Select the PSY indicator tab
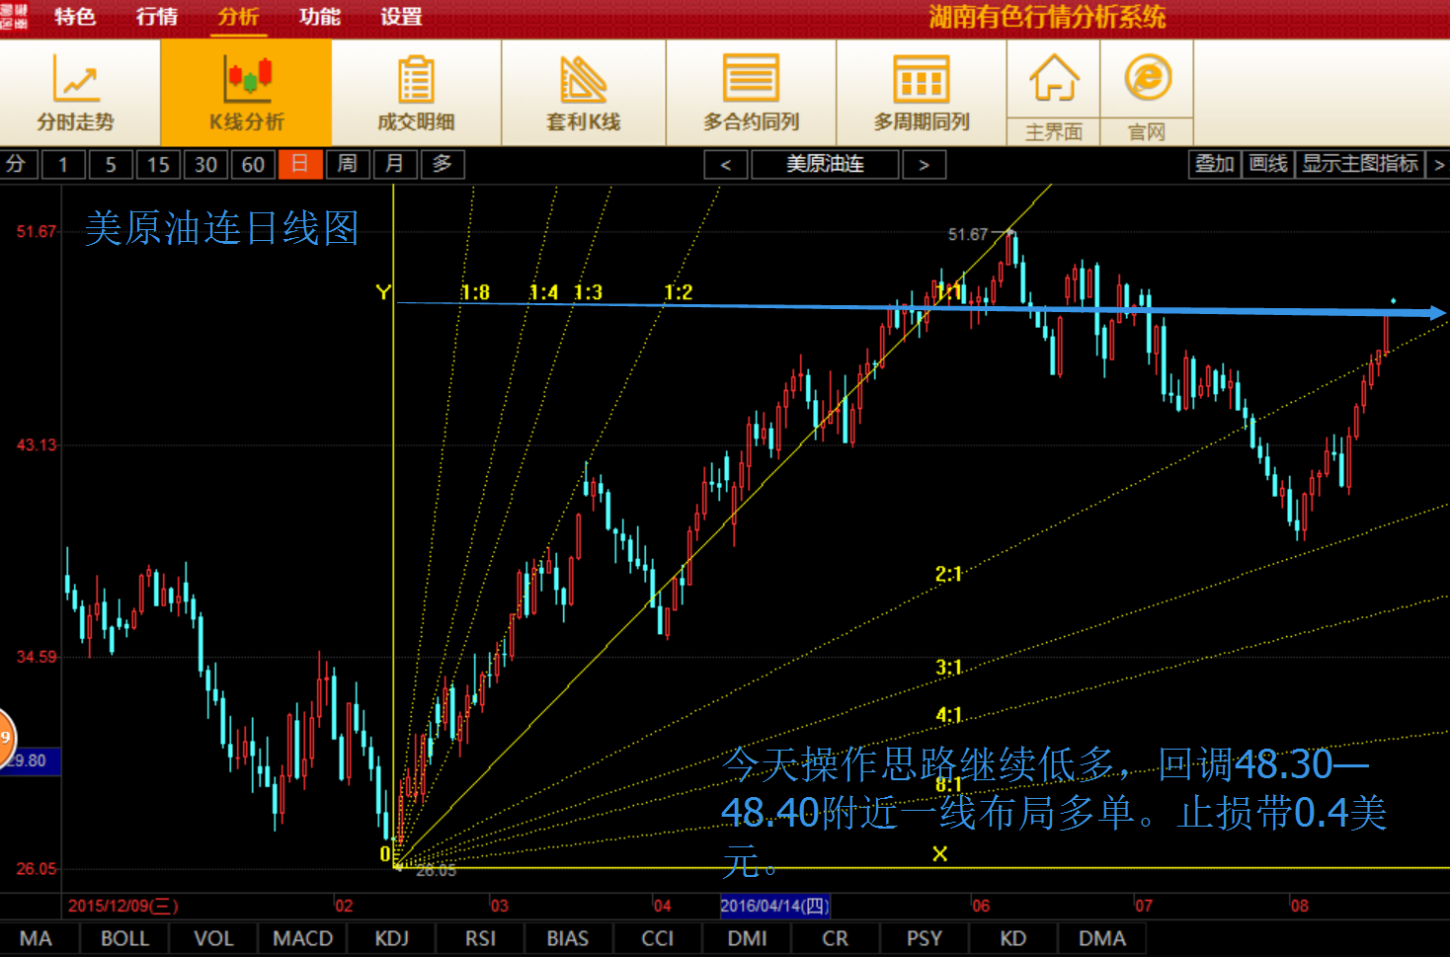 [x=925, y=938]
